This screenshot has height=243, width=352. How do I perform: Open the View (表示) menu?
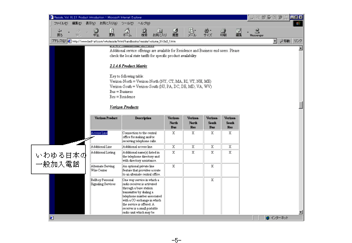point(91,23)
